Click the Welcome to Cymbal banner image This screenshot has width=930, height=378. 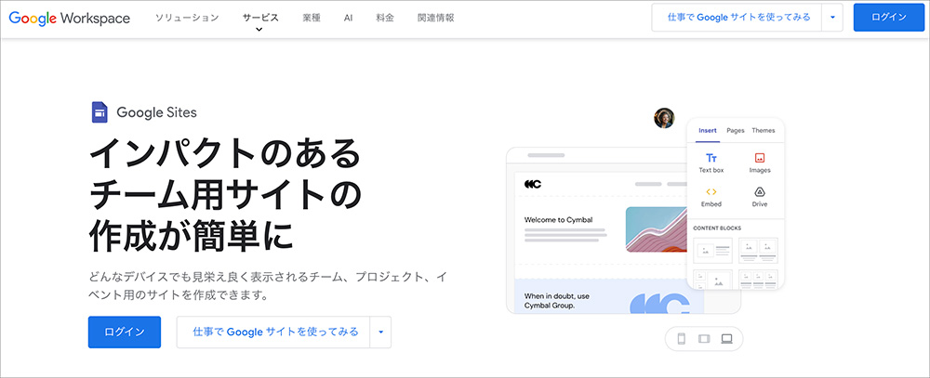pyautogui.click(x=656, y=229)
